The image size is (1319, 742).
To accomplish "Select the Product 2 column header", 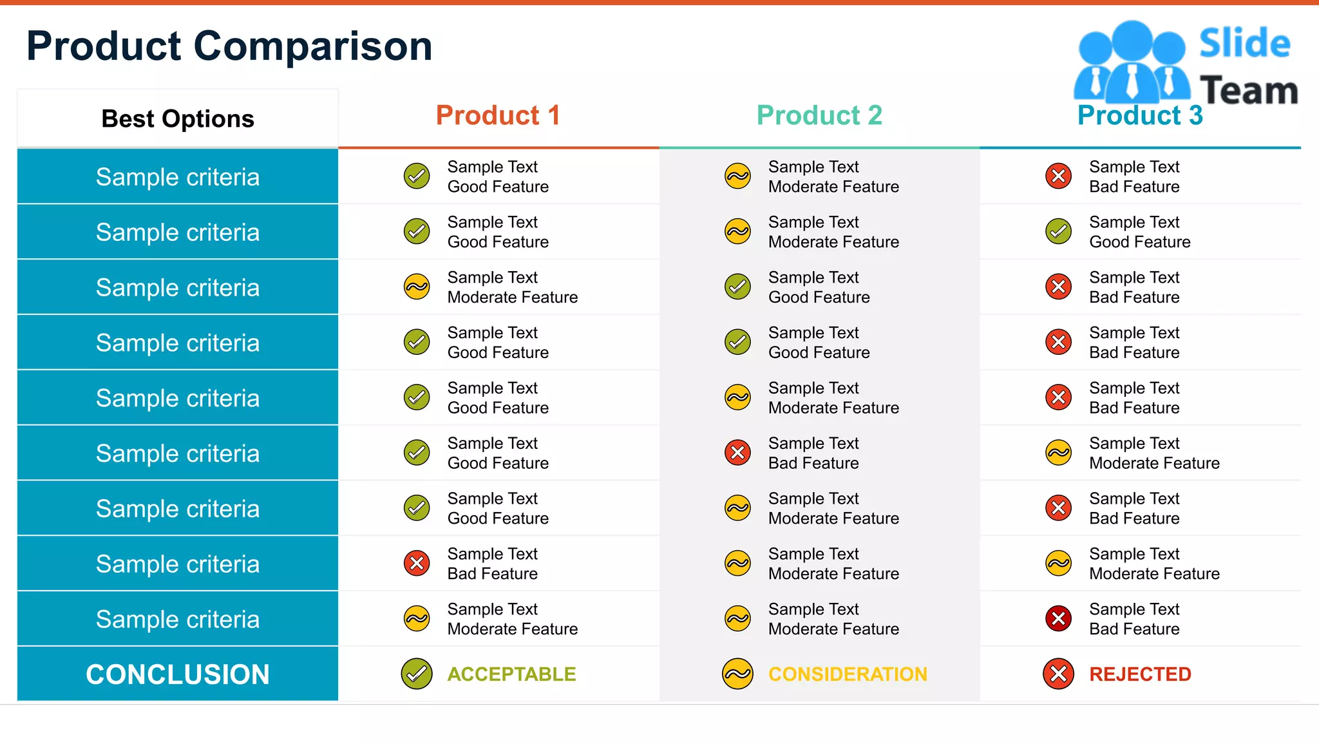I will tap(819, 115).
